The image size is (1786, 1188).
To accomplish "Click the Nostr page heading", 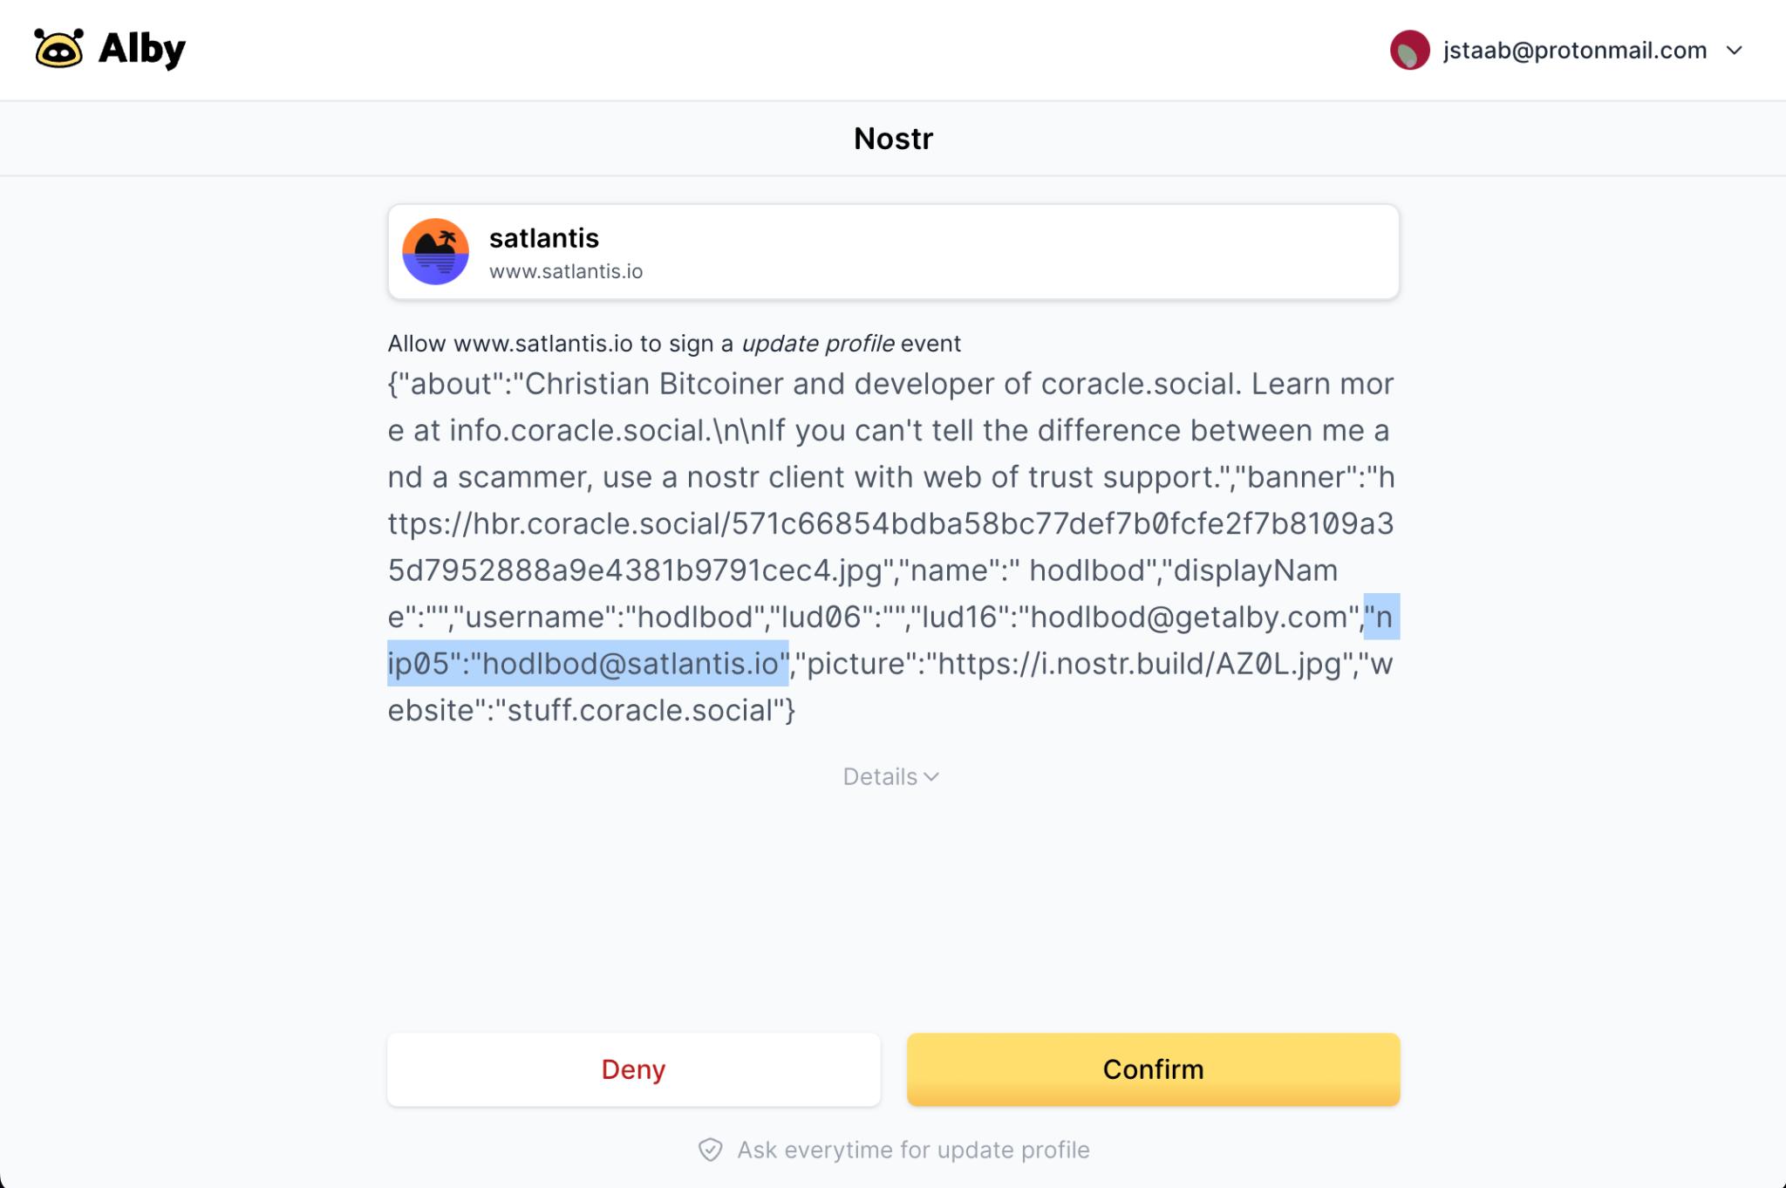I will coord(893,139).
